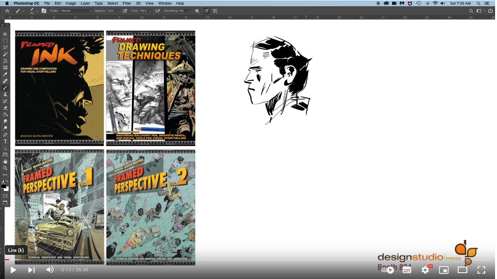Image resolution: width=497 pixels, height=279 pixels.
Task: Open the macOS Notification Center
Action: 487,3
